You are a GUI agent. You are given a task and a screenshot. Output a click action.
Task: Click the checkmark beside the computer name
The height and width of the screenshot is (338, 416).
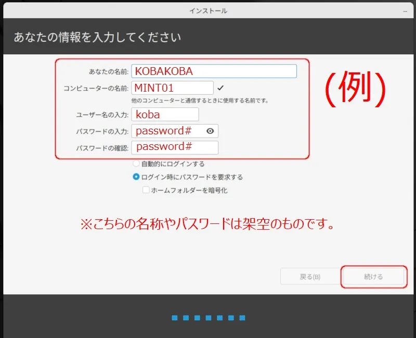coord(220,87)
